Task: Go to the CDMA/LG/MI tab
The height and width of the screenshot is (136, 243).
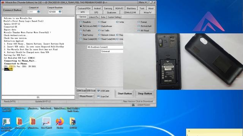Action: 130,12
